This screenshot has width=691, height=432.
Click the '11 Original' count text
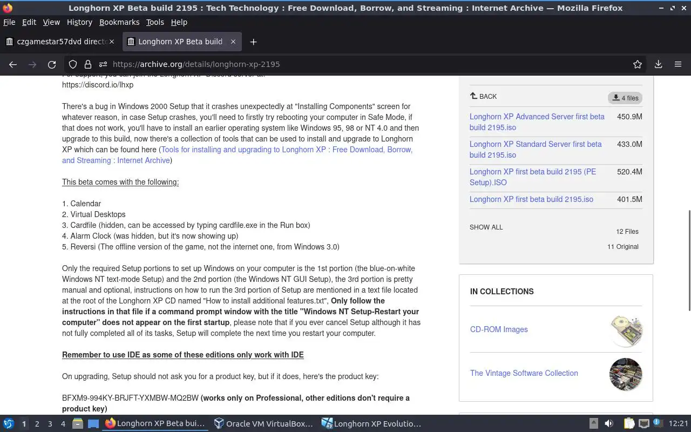pos(623,247)
